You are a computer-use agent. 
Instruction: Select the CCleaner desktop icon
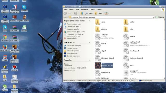pyautogui.click(x=5, y=58)
